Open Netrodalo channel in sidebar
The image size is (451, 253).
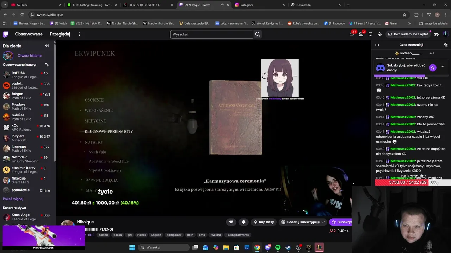point(27,159)
